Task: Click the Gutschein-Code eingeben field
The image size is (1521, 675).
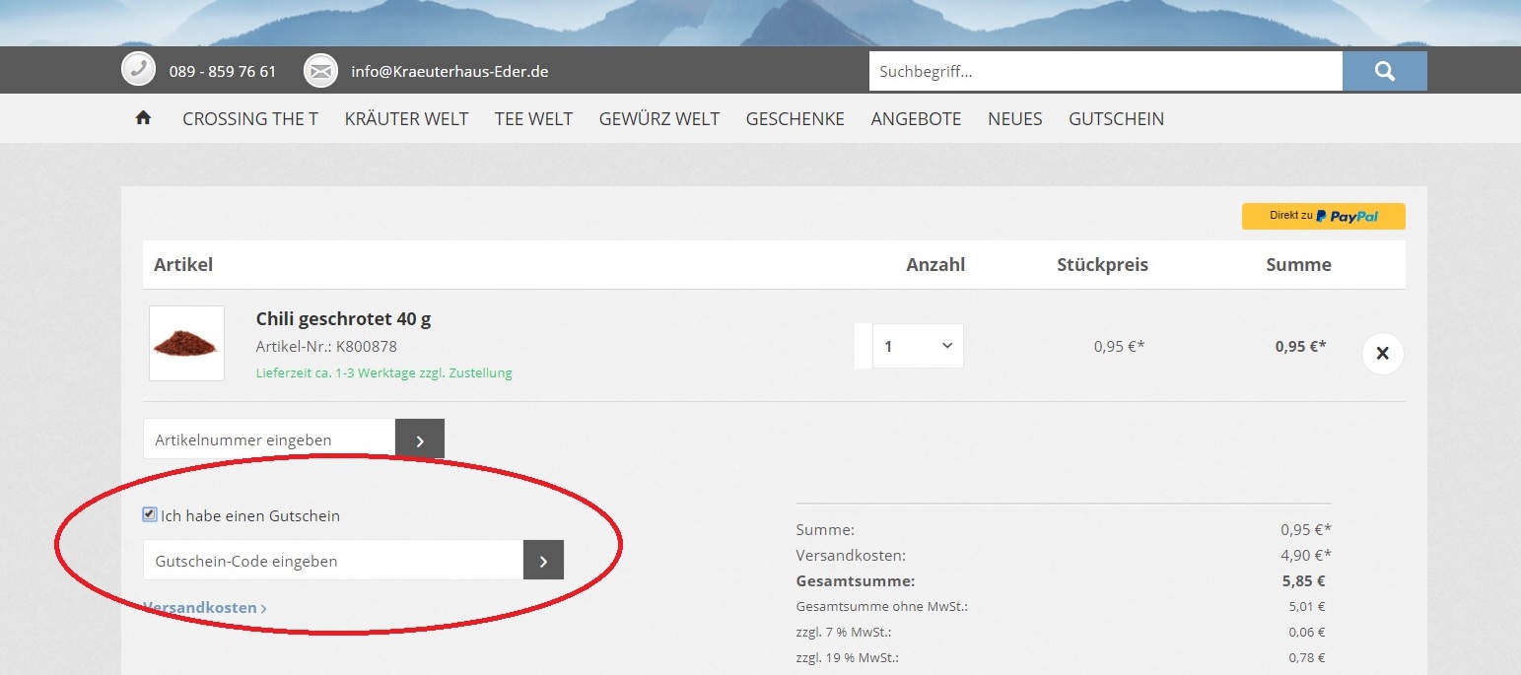Action: tap(333, 561)
